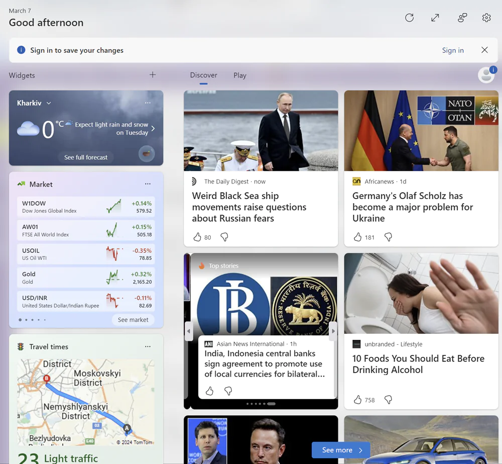Like the Black Sea ship article

197,237
